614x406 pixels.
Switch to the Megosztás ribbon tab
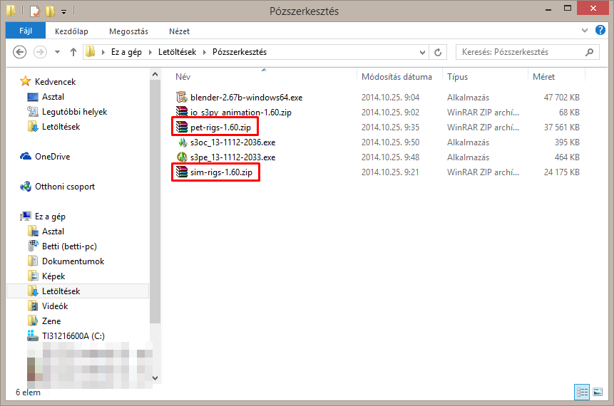click(128, 31)
